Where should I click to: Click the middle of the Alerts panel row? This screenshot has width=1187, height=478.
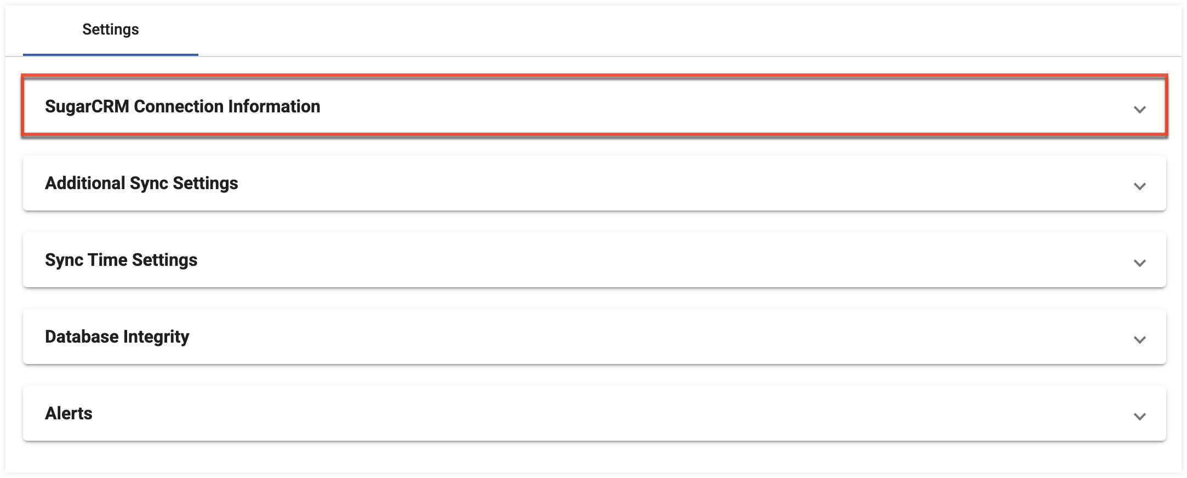click(x=594, y=413)
